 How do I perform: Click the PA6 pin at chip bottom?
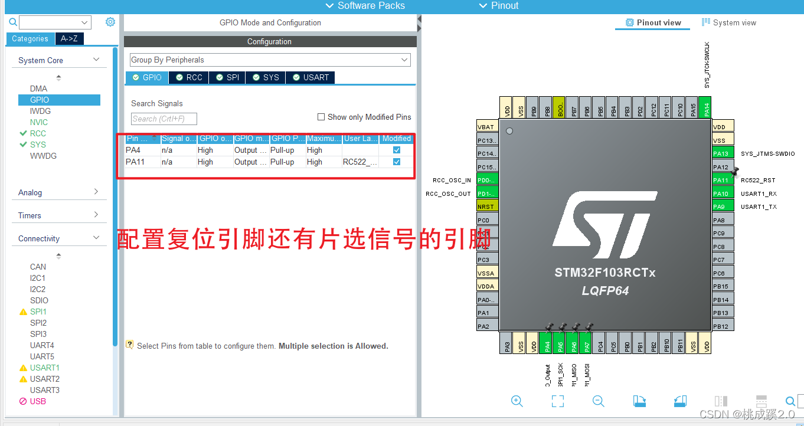(x=573, y=343)
